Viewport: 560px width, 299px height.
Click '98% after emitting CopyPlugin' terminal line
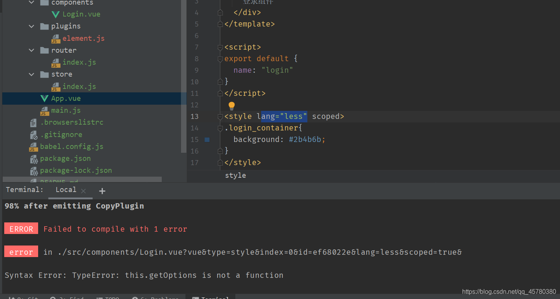point(74,206)
